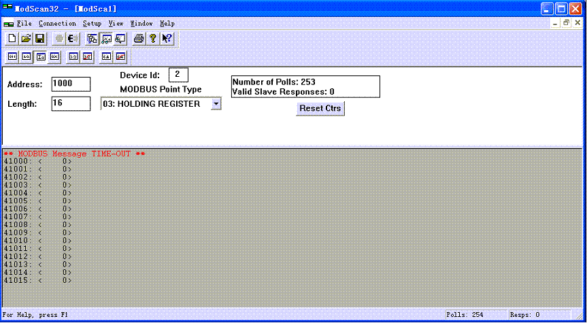Minimize the inner ModSca1 document window
The image size is (587, 323).
click(556, 23)
